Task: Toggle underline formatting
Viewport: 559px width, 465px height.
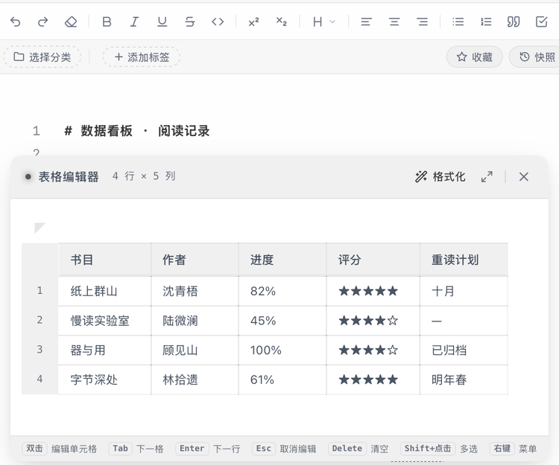Action: [162, 22]
